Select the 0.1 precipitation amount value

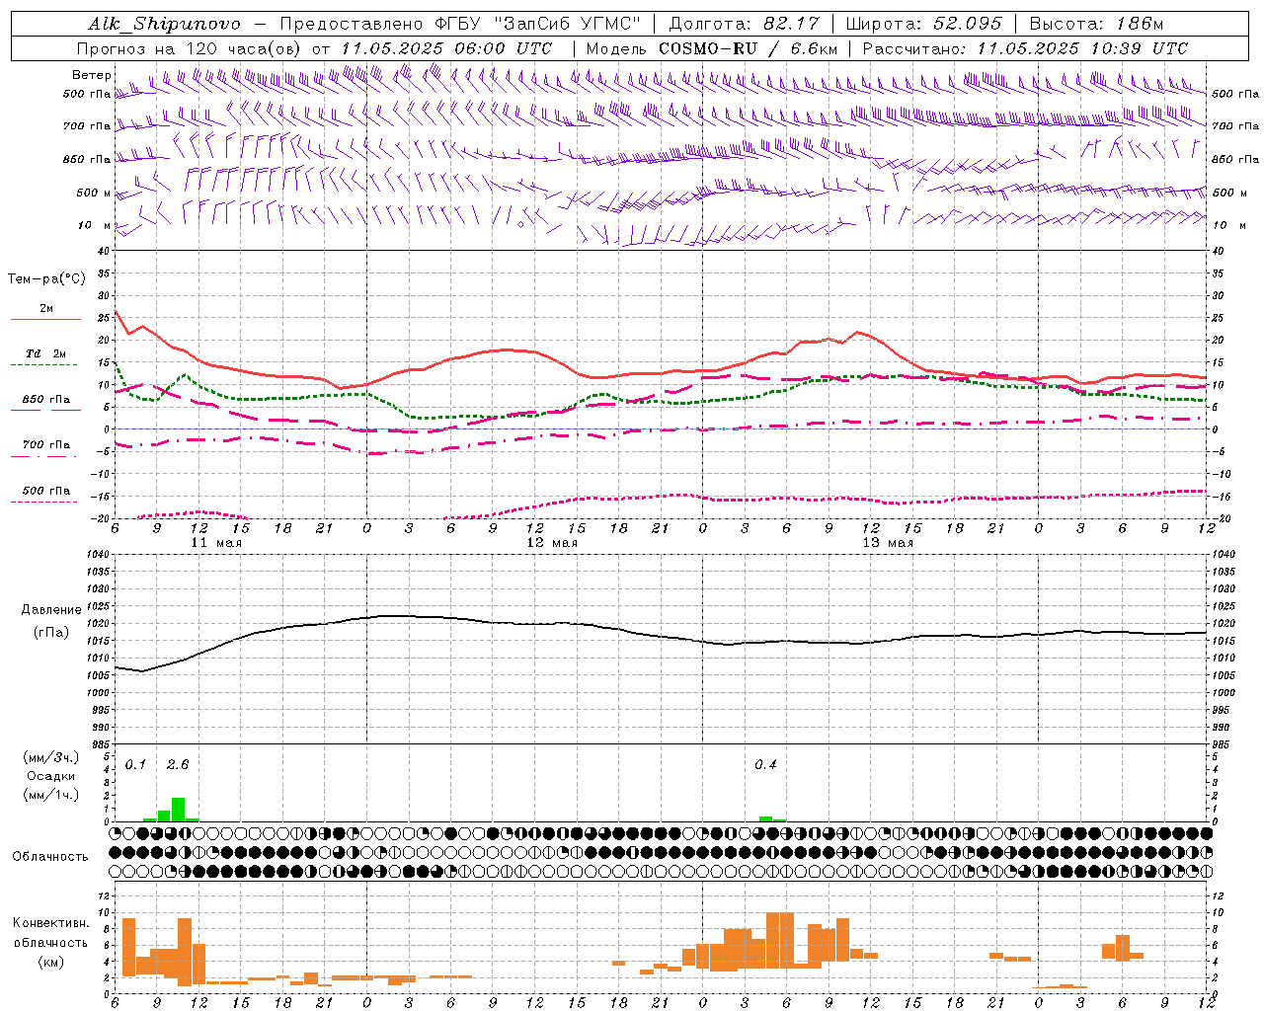(x=135, y=764)
